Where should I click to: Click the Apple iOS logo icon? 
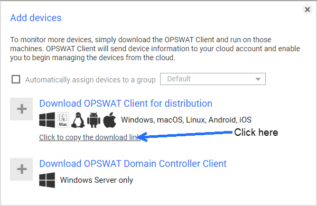point(109,120)
